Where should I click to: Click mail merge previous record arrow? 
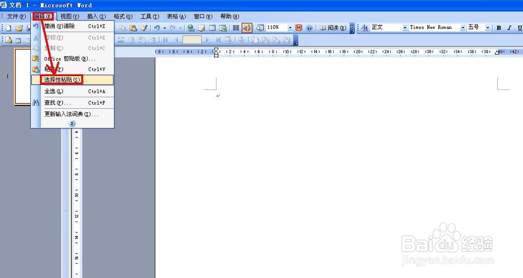pos(176,40)
